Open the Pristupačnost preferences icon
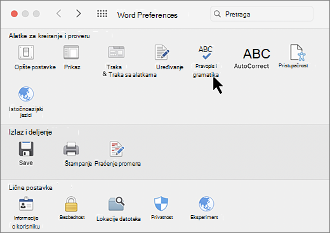Screen dimensions: 330x233 coord(298,53)
